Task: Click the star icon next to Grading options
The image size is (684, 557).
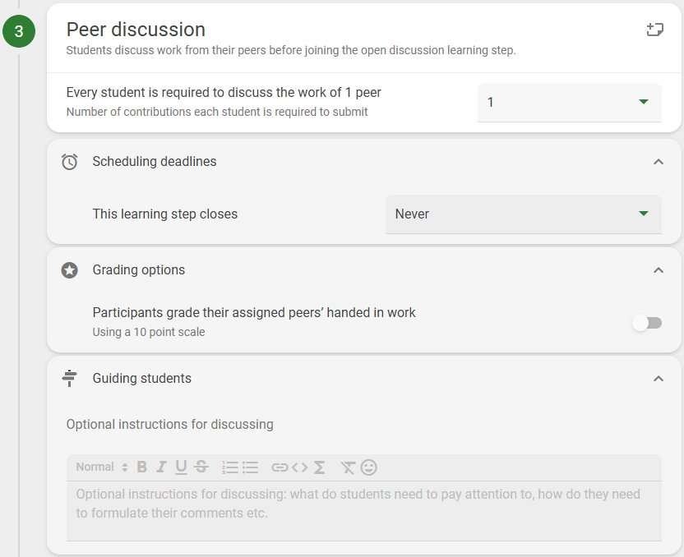Action: pyautogui.click(x=70, y=269)
